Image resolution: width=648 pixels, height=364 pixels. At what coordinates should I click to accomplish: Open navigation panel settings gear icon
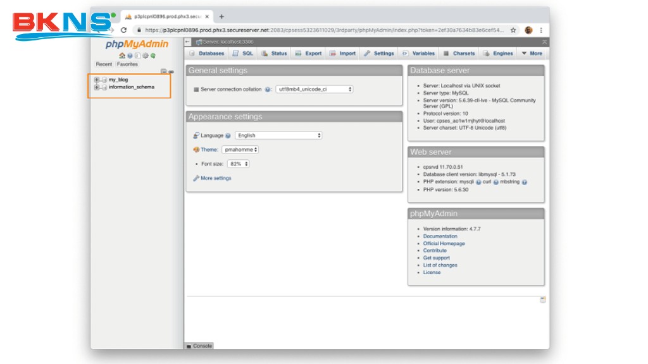145,56
